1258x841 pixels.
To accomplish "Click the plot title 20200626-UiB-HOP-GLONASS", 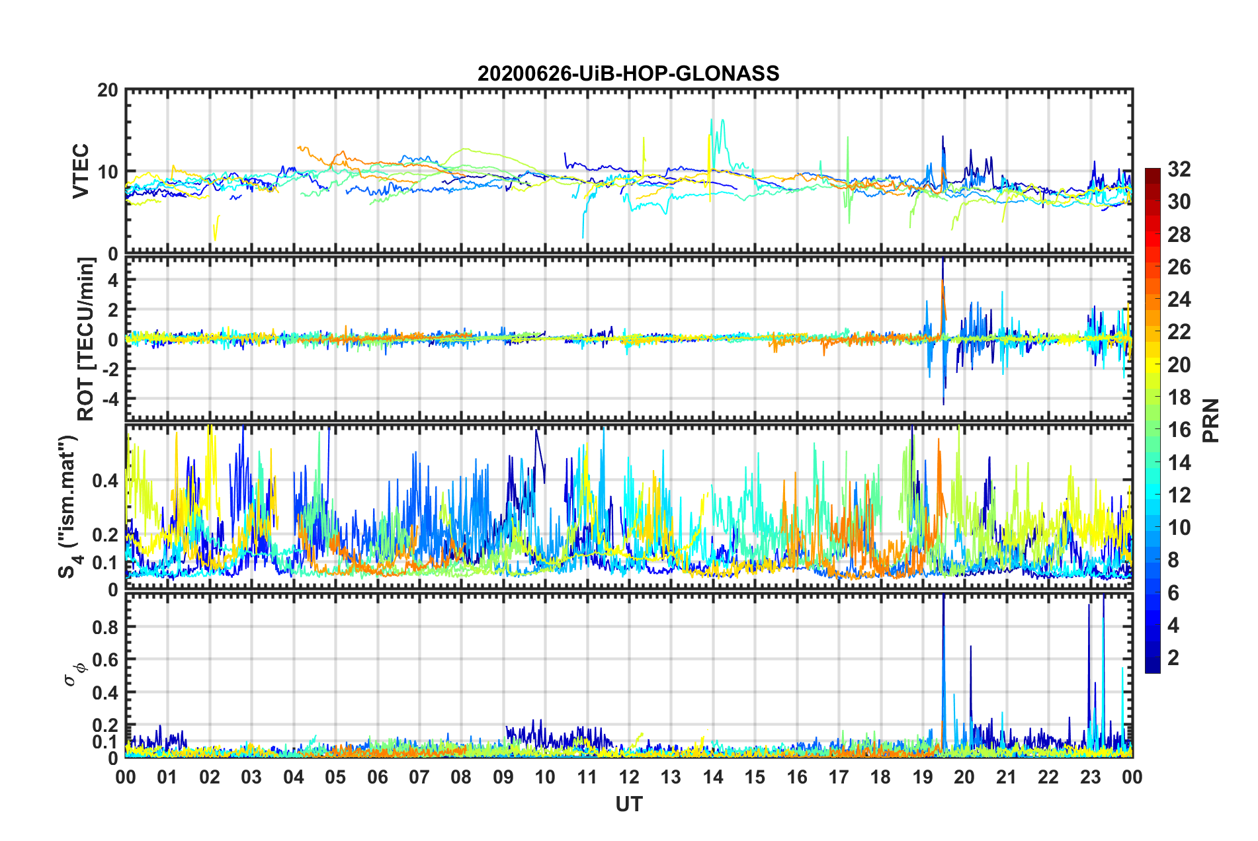I will point(628,73).
